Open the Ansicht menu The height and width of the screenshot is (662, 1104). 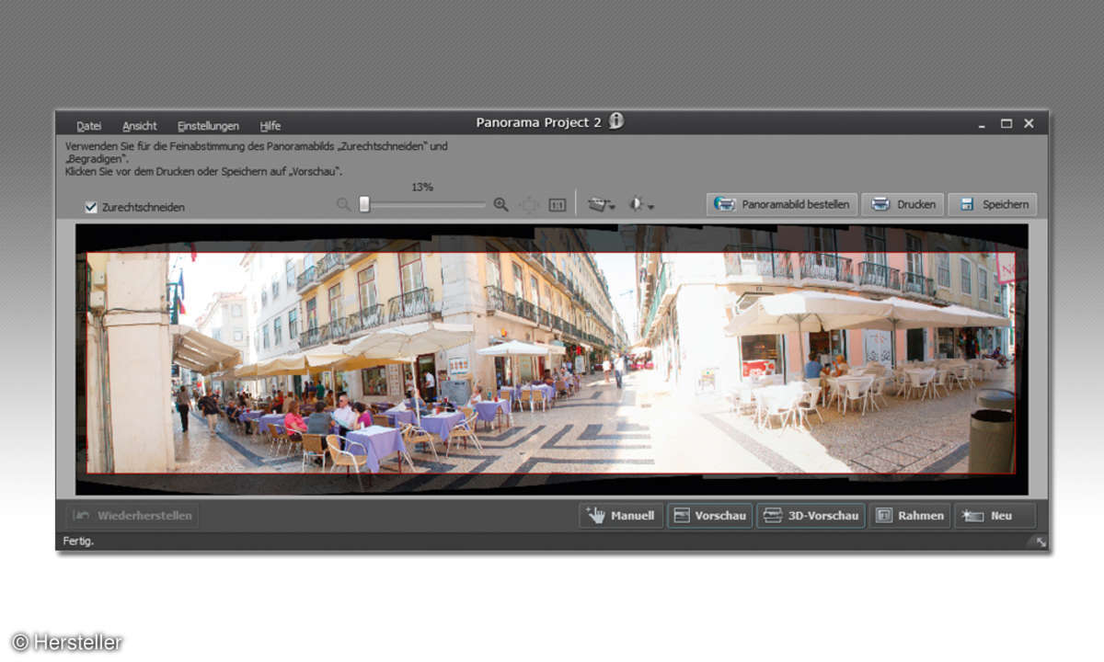(x=140, y=126)
